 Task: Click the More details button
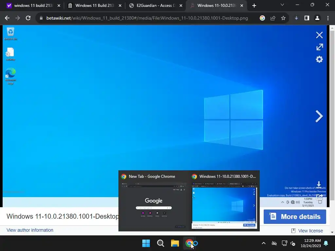(295, 217)
